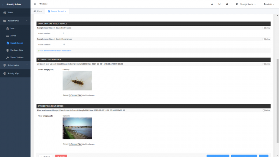Click the globe icon beside Activity Map
This screenshot has width=279, height=157.
[x=5, y=73]
